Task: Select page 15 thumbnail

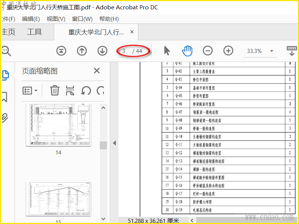Action: (x=59, y=199)
